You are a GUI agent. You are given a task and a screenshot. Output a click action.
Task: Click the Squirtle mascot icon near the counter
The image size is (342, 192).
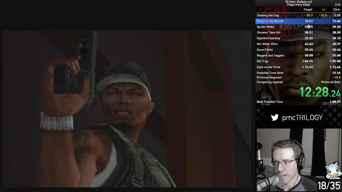tap(333, 171)
